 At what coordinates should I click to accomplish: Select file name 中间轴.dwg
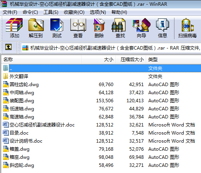click(22, 93)
